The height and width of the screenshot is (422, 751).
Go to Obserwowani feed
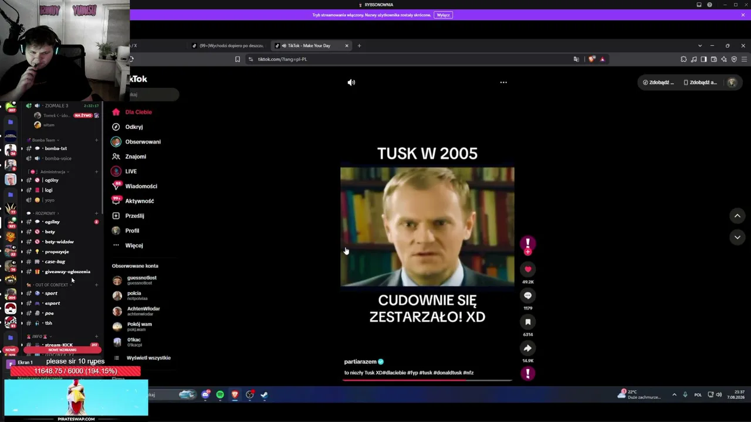pyautogui.click(x=143, y=142)
